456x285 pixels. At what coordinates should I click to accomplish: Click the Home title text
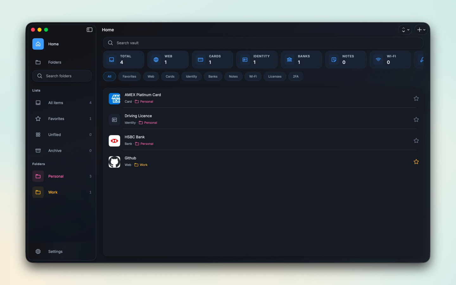point(108,30)
